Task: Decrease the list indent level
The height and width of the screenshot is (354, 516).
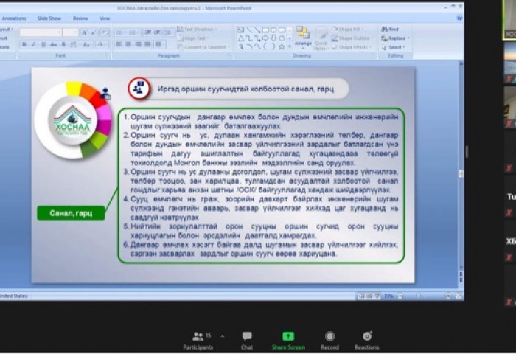Action: pyautogui.click(x=147, y=32)
